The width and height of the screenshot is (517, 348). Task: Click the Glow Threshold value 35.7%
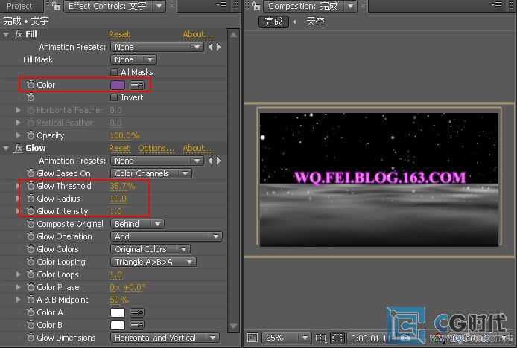[122, 186]
